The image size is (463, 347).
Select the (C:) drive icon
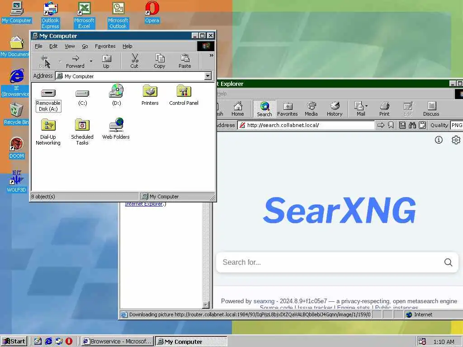(x=82, y=96)
